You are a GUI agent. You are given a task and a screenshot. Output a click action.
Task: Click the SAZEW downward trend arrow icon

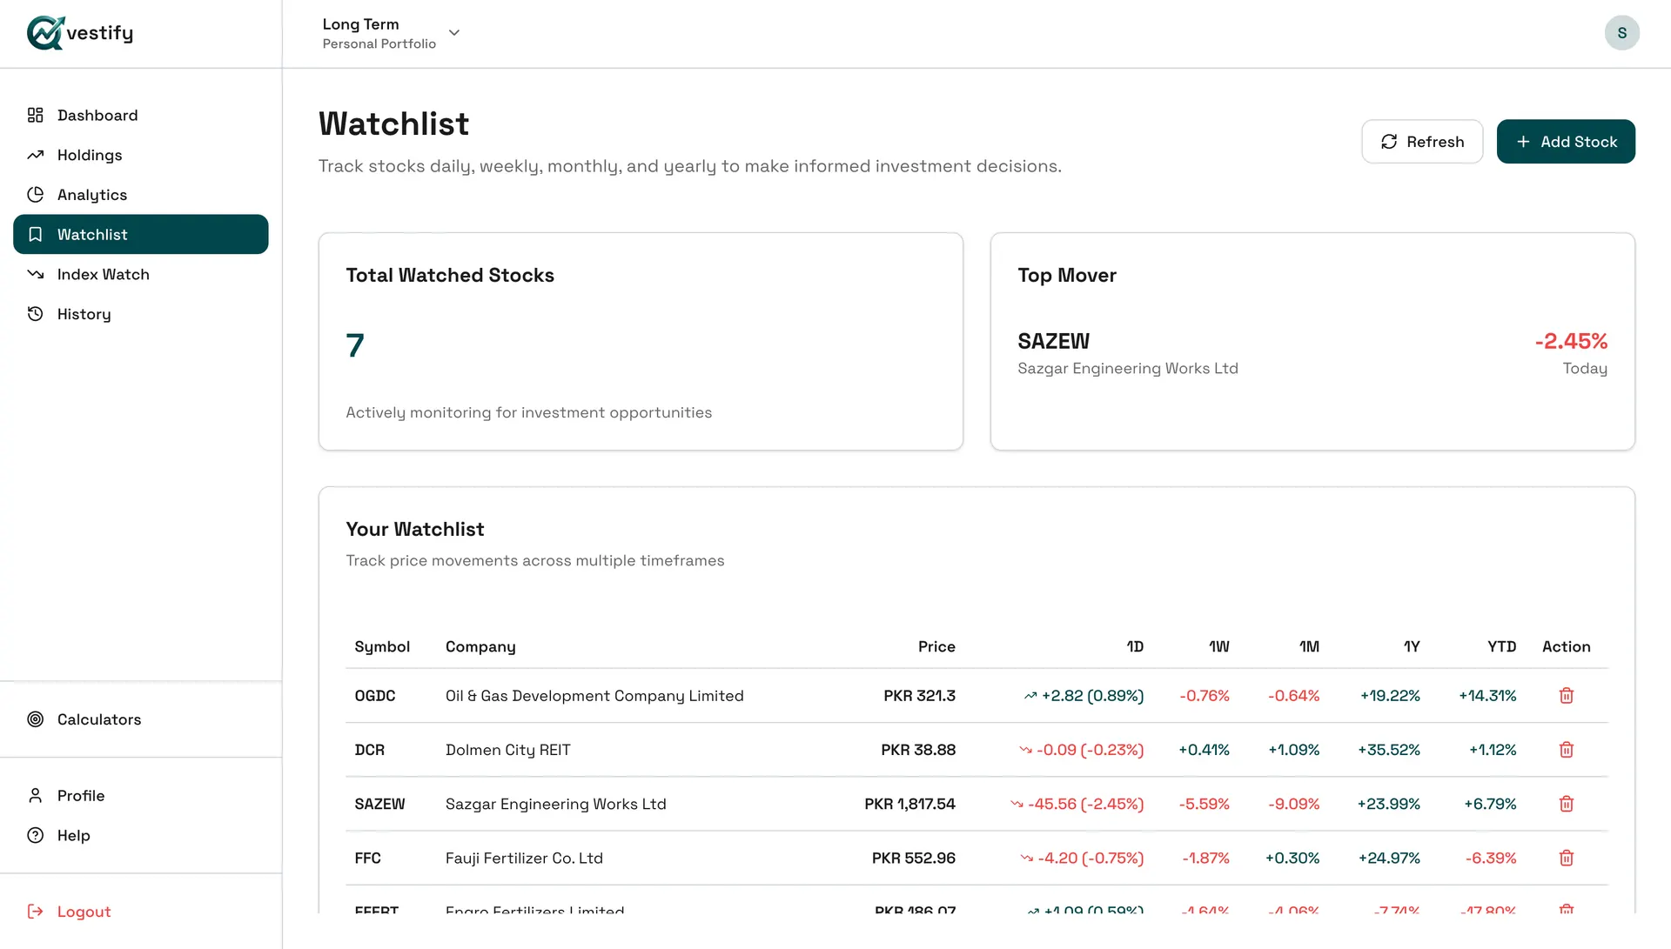pyautogui.click(x=1017, y=804)
